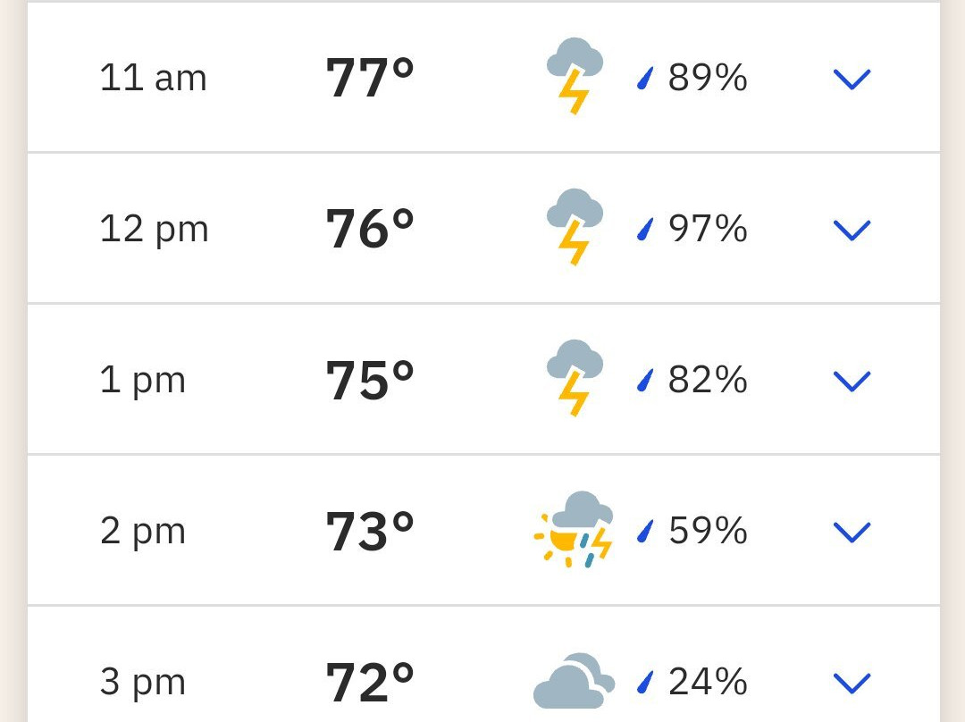Select the 3 pm time label
965x722 pixels.
[143, 682]
